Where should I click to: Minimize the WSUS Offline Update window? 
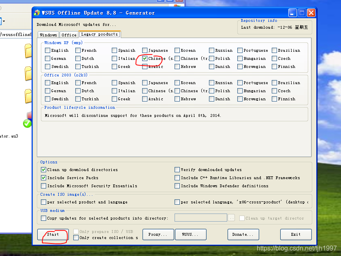coord(292,13)
